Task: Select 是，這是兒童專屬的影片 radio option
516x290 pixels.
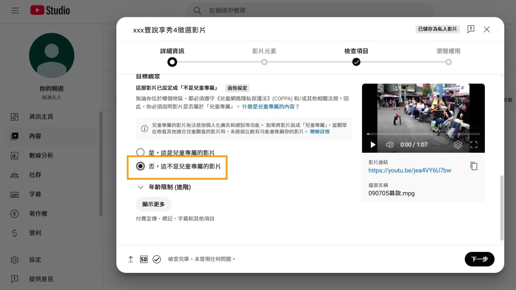Action: pos(140,153)
